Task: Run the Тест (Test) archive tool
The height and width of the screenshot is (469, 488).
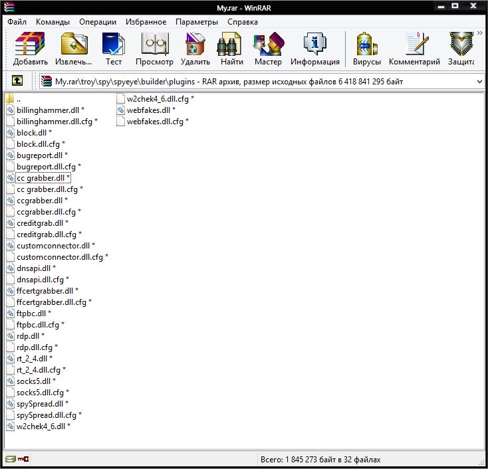Action: coord(114,48)
